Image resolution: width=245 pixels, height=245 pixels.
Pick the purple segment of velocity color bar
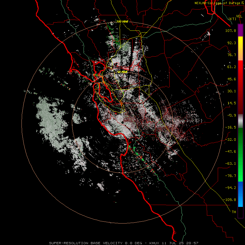240,30
